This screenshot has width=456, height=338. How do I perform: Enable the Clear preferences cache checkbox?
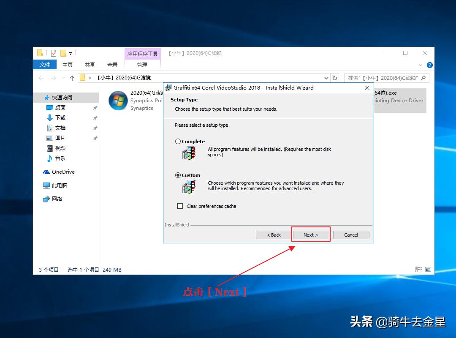pyautogui.click(x=179, y=206)
